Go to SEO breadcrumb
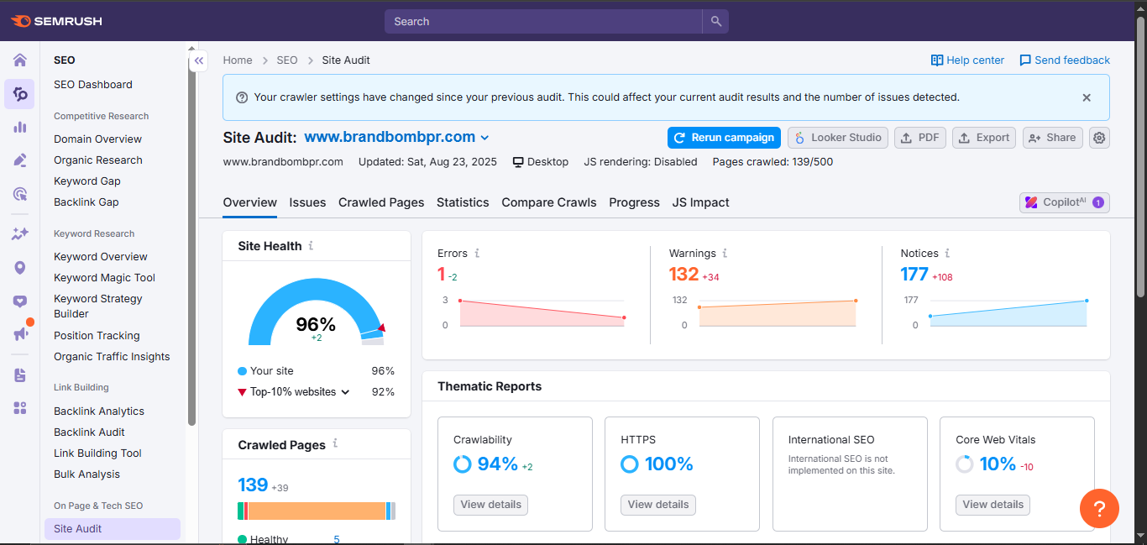The width and height of the screenshot is (1147, 545). click(x=287, y=60)
